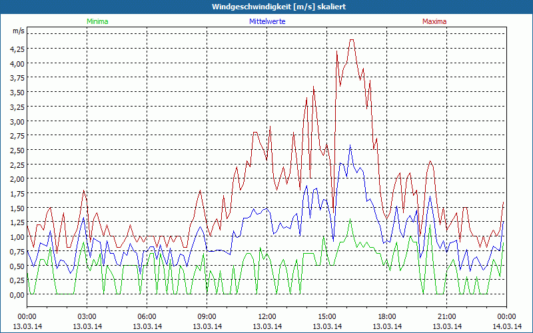Click the 2,25 y-axis value
This screenshot has width=533, height=333.
17,165
